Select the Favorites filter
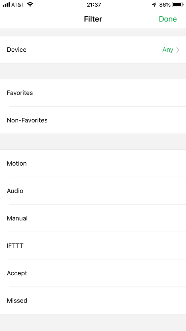Viewport: 186px width, 331px height. pyautogui.click(x=93, y=93)
